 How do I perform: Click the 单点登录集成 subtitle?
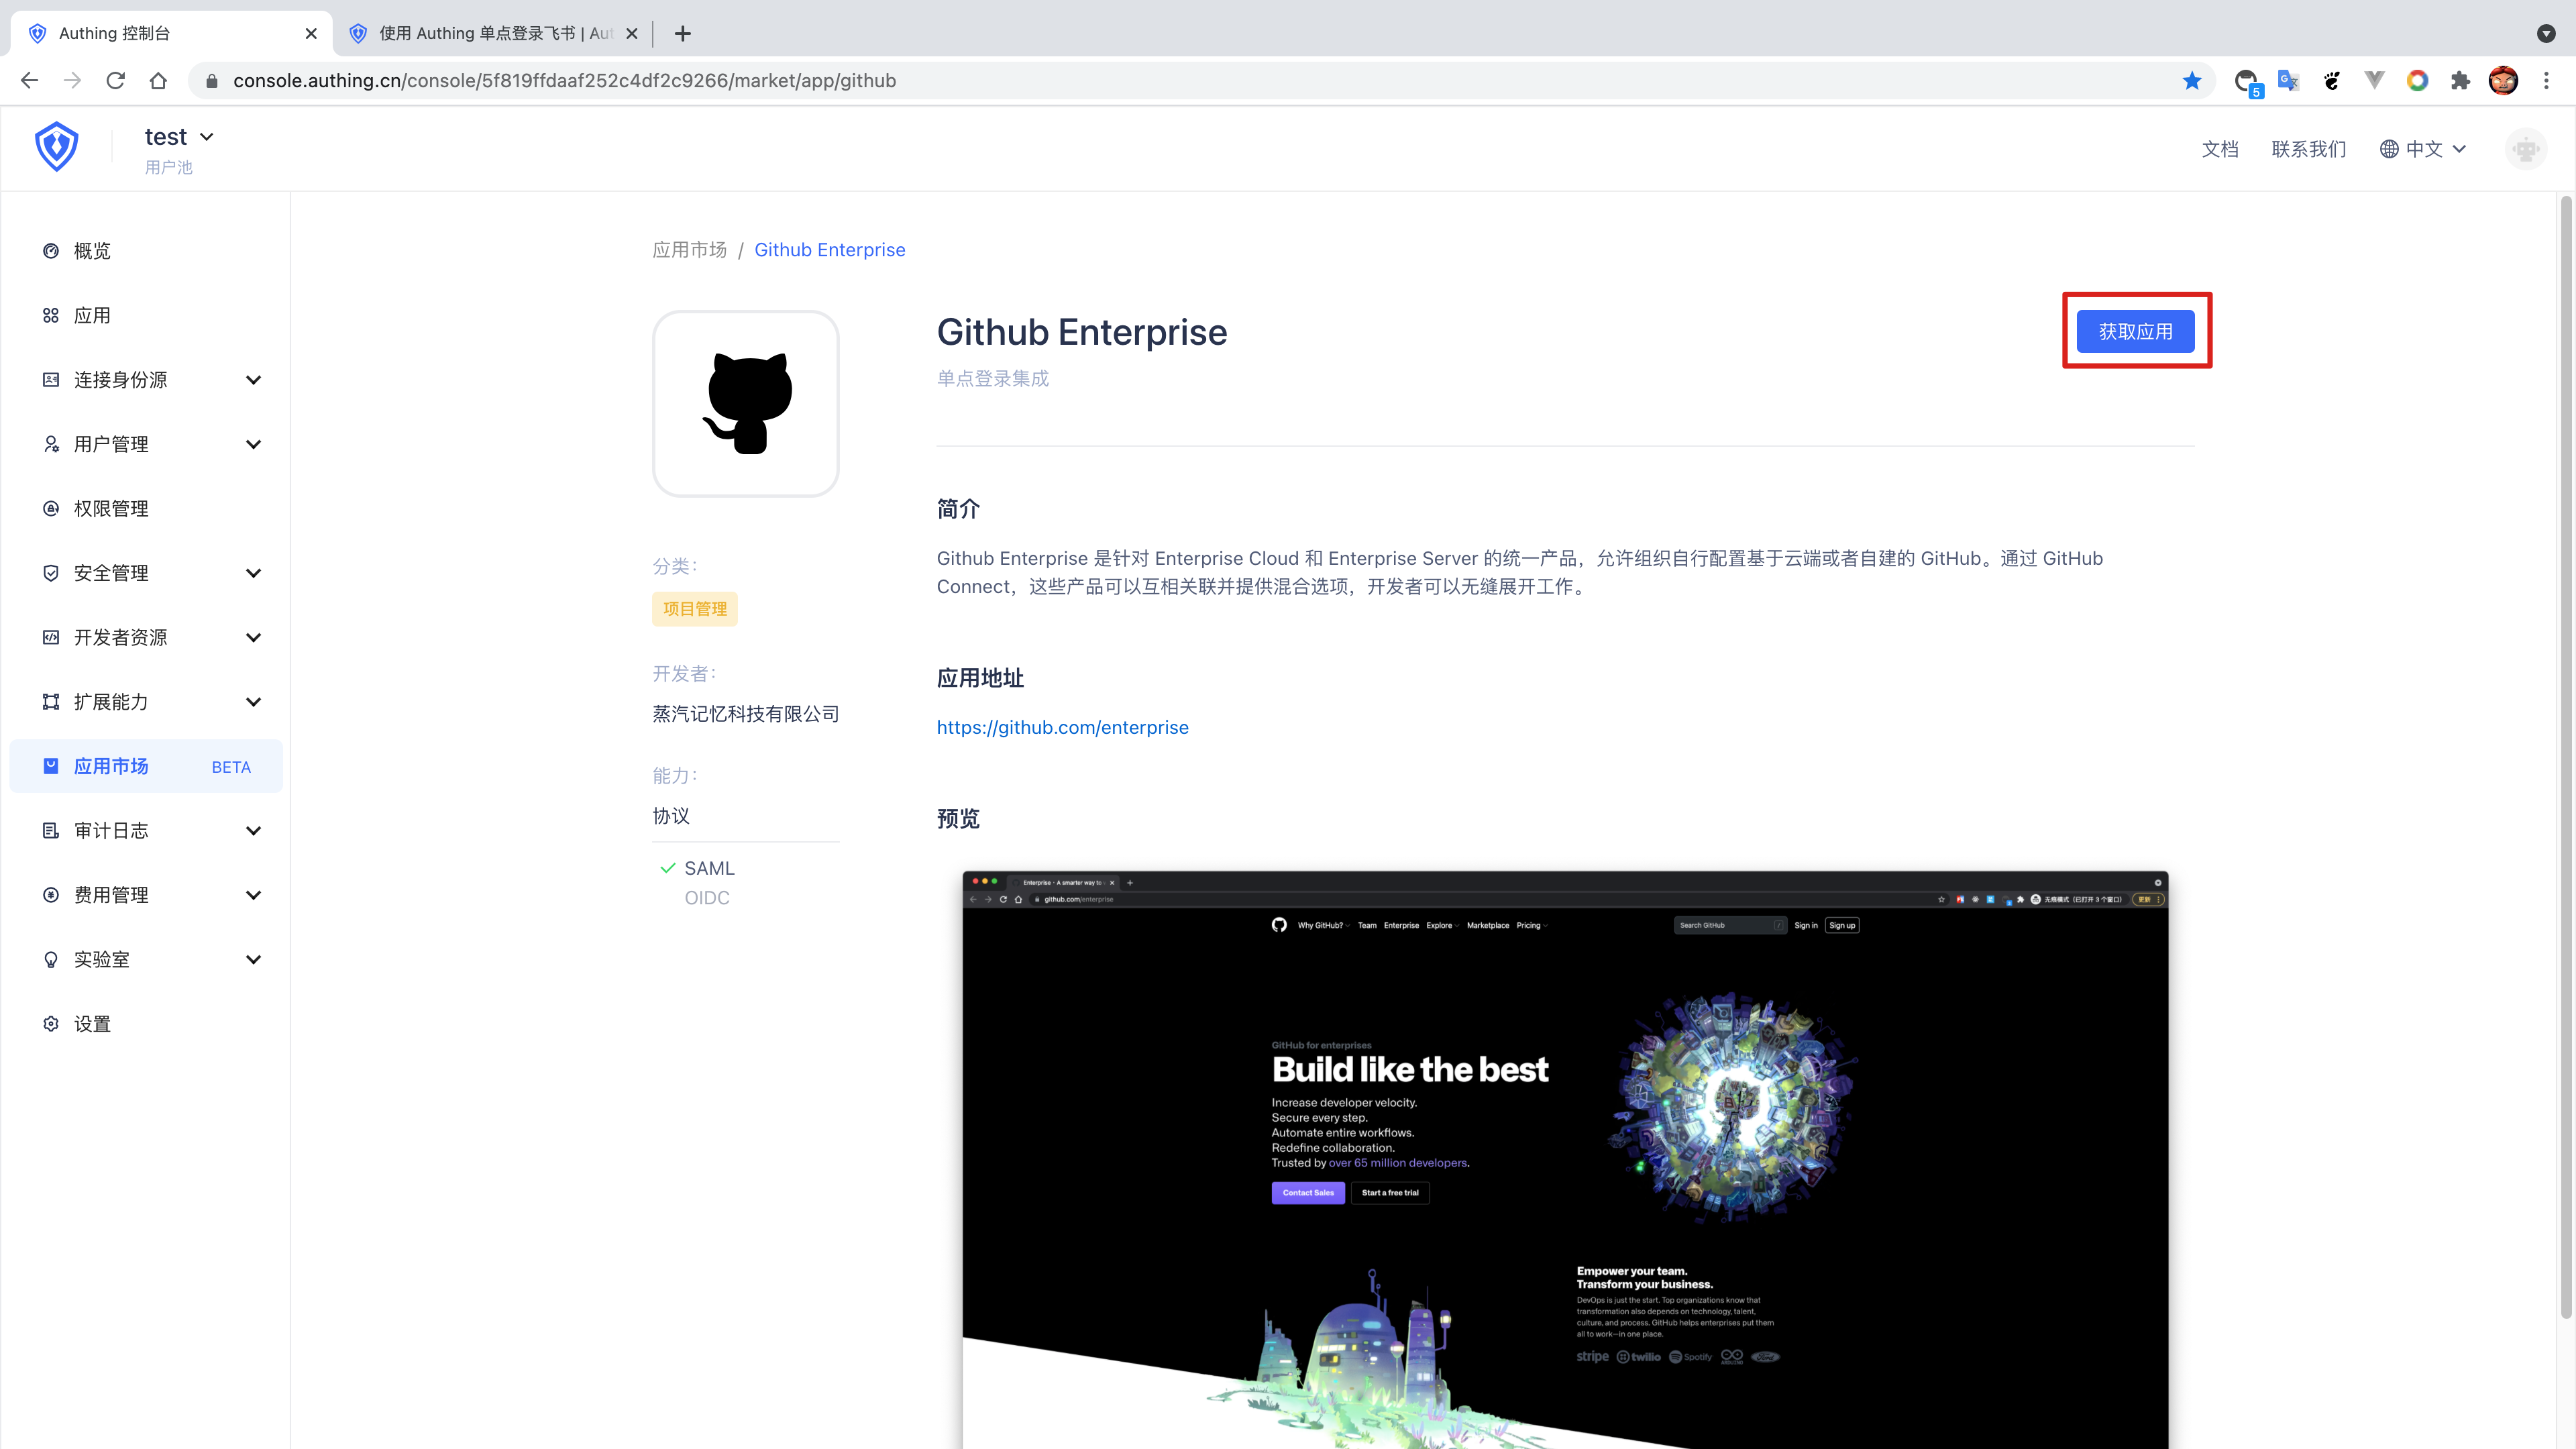click(993, 378)
